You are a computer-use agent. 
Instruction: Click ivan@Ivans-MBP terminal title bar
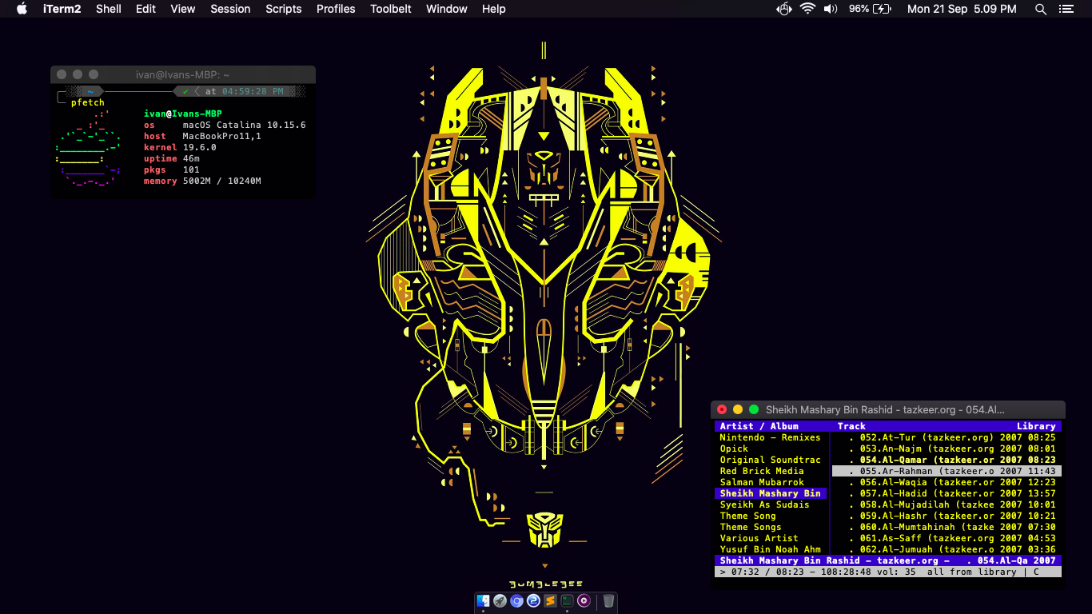pos(183,74)
